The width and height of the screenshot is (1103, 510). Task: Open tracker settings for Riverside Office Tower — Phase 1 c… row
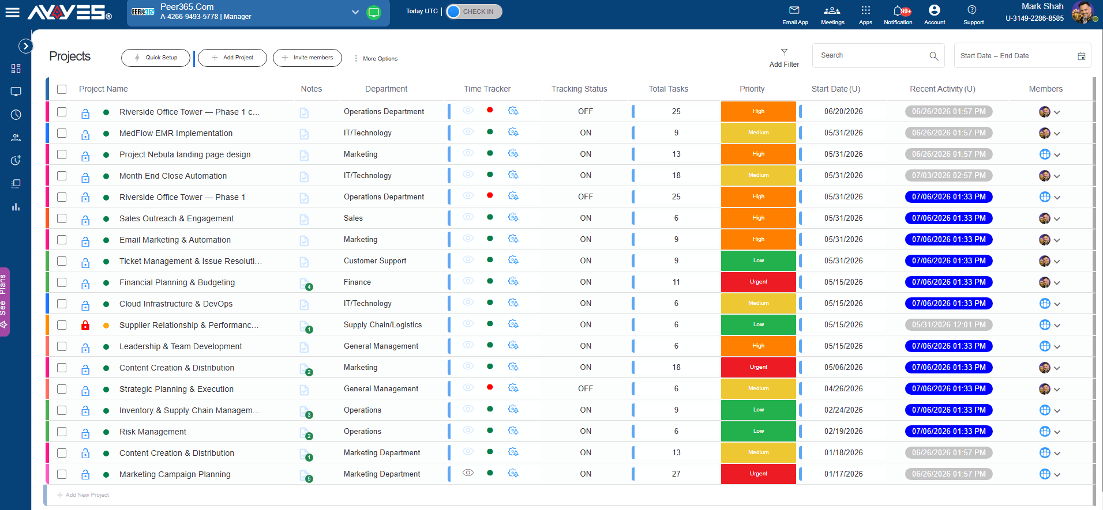pos(513,111)
